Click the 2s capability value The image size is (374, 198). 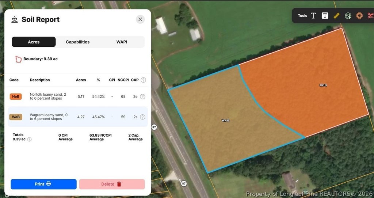[x=135, y=117]
